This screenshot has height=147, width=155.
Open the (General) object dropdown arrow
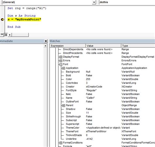tap(94, 2)
